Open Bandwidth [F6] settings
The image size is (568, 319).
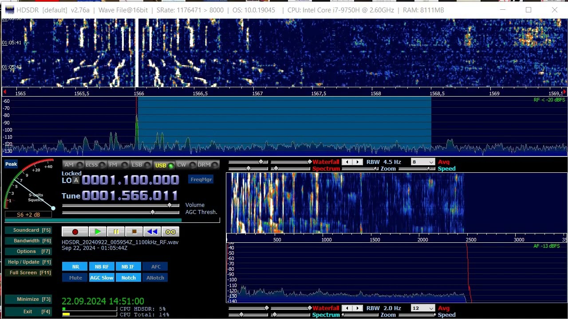pos(28,241)
